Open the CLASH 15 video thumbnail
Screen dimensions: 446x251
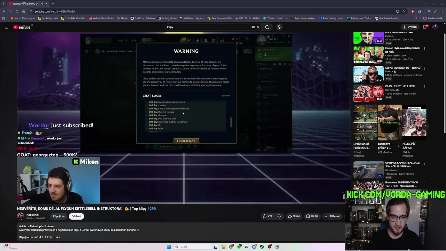(368, 93)
